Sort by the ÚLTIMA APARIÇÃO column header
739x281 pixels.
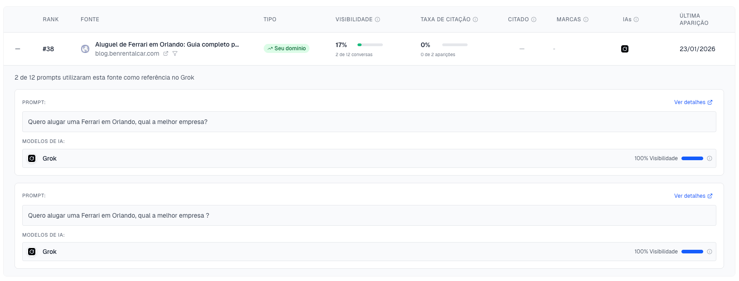(694, 19)
